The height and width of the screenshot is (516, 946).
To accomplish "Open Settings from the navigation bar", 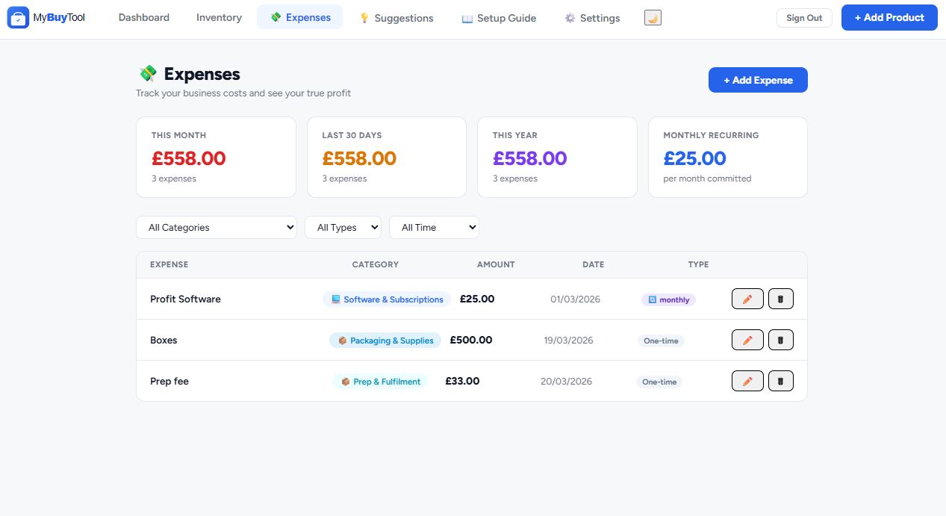I will (592, 17).
